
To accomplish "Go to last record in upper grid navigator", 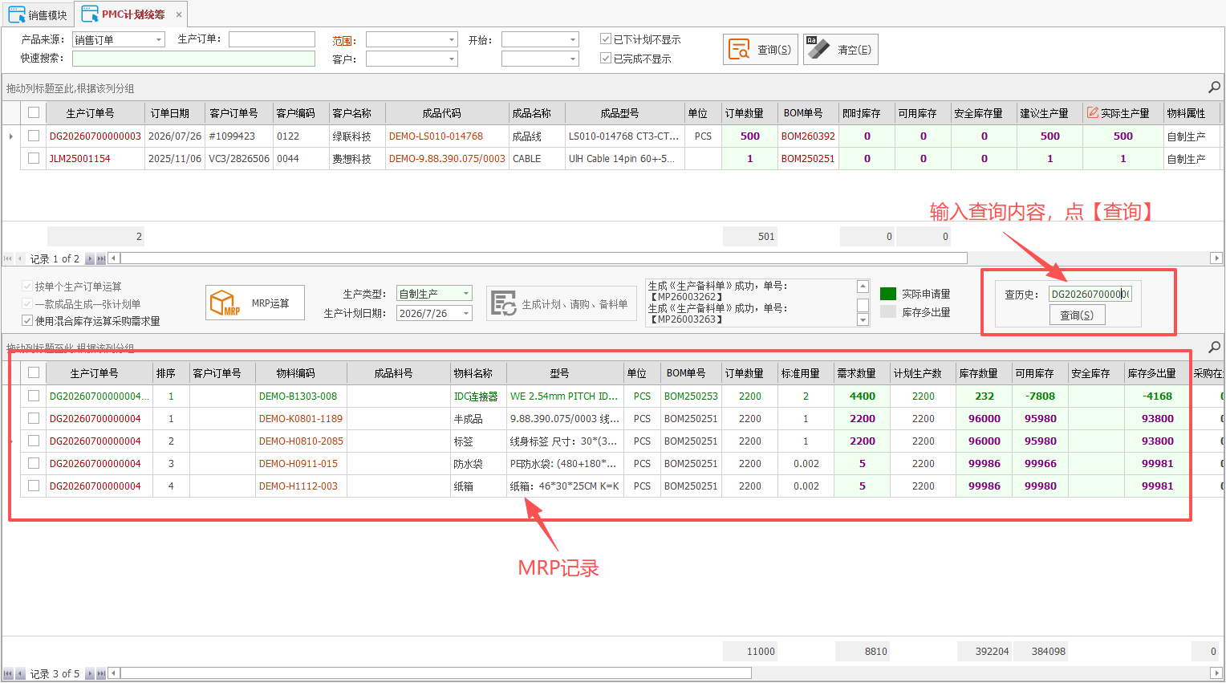I will pos(101,258).
